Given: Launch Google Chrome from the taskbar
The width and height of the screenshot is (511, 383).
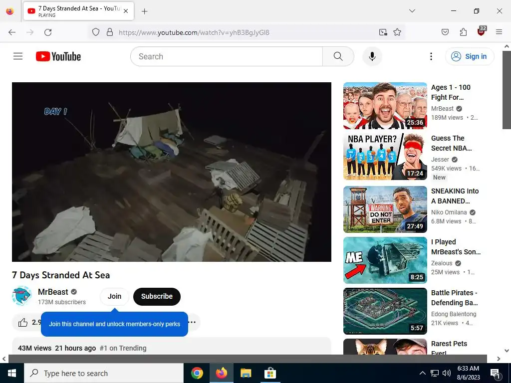Looking at the screenshot, I should click(197, 373).
